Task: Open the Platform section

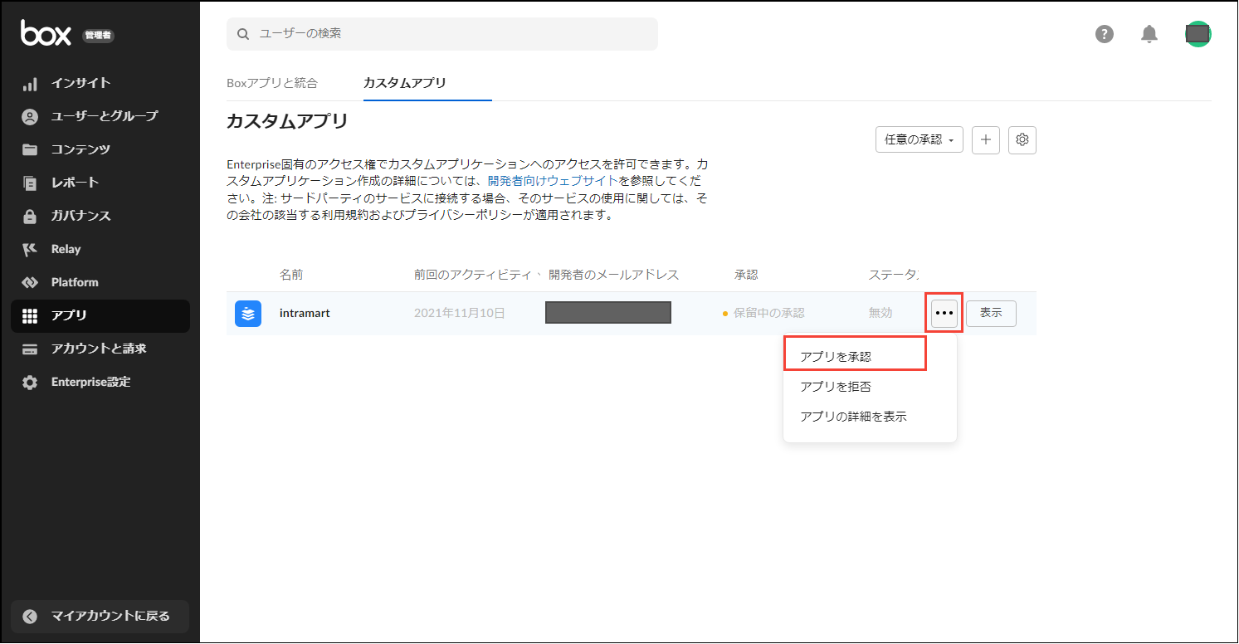Action: point(75,282)
